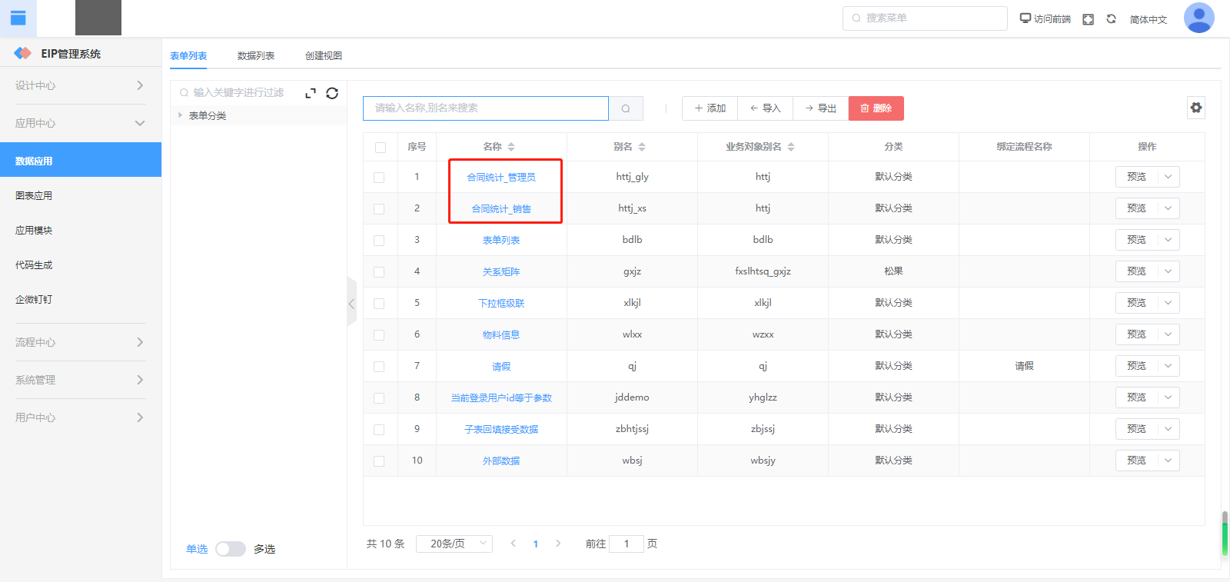Viewport: 1230px width, 582px height.
Task: Open the 20条/页 page size dropdown
Action: point(454,544)
